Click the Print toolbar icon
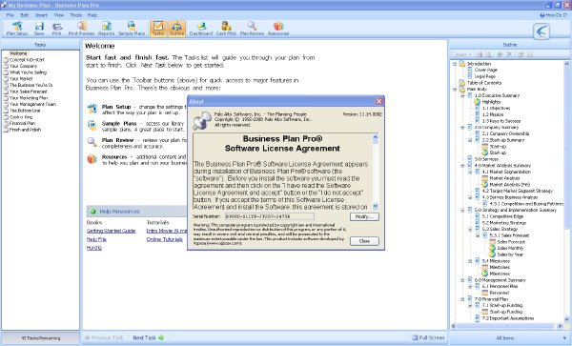 click(57, 28)
